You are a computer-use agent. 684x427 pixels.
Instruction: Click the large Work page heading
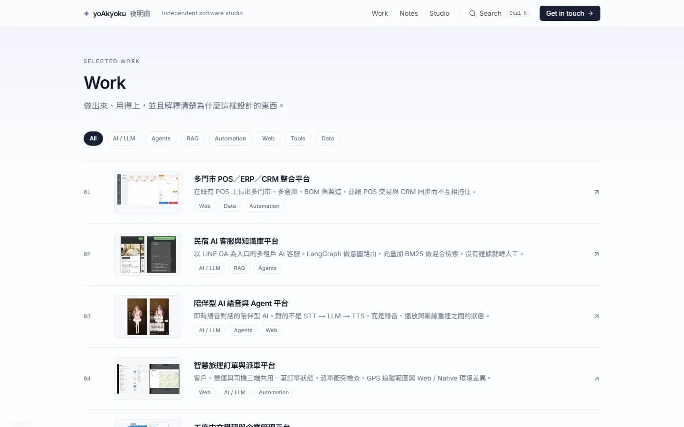(x=105, y=83)
